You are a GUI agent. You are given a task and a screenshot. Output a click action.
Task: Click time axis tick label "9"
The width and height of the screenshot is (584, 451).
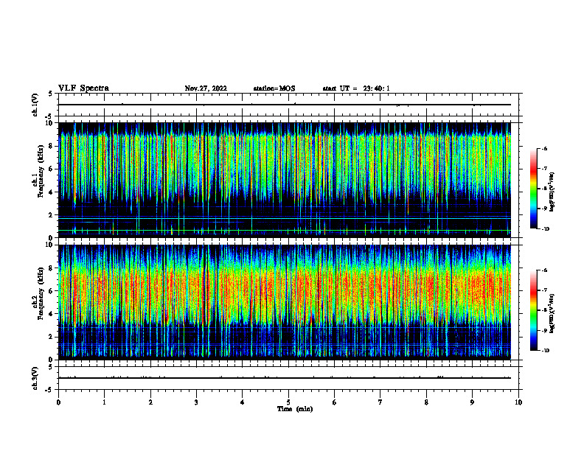click(472, 402)
